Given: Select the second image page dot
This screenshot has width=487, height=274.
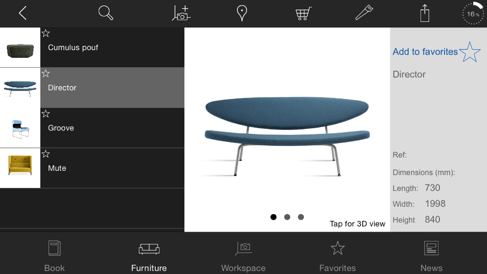Looking at the screenshot, I should click(287, 217).
